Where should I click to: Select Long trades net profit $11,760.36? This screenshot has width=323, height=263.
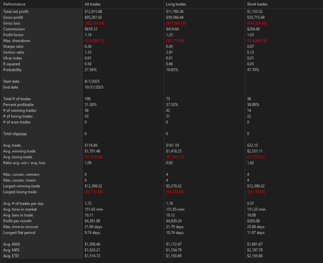(x=175, y=12)
